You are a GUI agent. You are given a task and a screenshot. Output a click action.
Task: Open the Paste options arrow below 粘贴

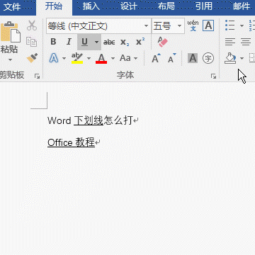[10, 59]
